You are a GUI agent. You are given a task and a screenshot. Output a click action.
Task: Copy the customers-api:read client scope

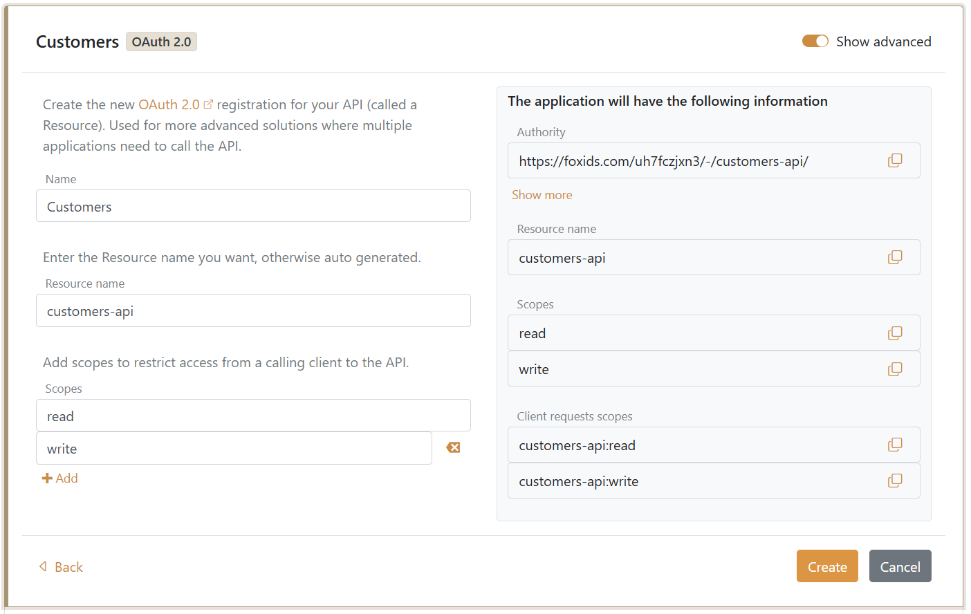tap(895, 445)
